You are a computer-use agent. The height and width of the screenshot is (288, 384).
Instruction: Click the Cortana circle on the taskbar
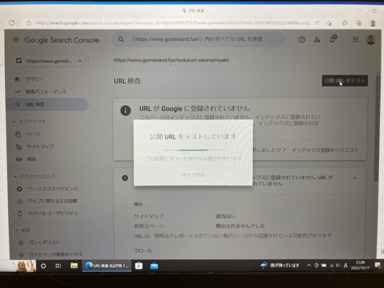(43, 266)
